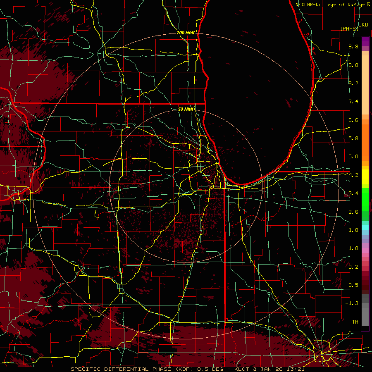Click the 7.4 legend value

(x=353, y=102)
